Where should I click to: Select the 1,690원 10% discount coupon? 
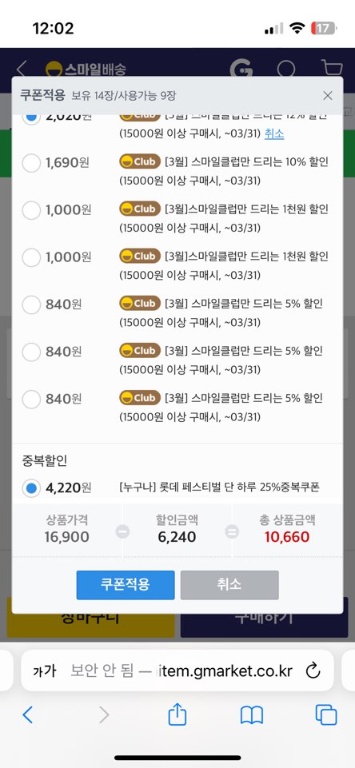point(31,162)
